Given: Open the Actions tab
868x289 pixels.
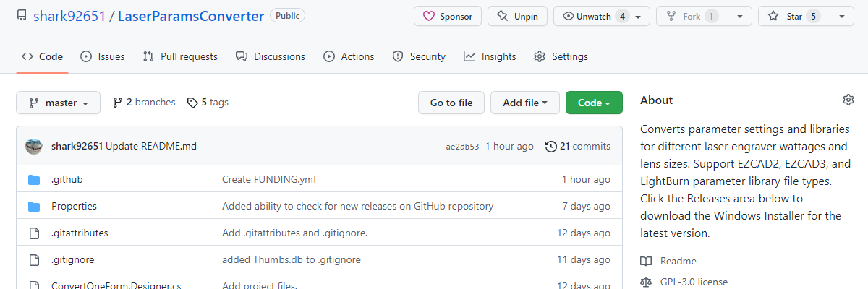Looking at the screenshot, I should point(349,56).
